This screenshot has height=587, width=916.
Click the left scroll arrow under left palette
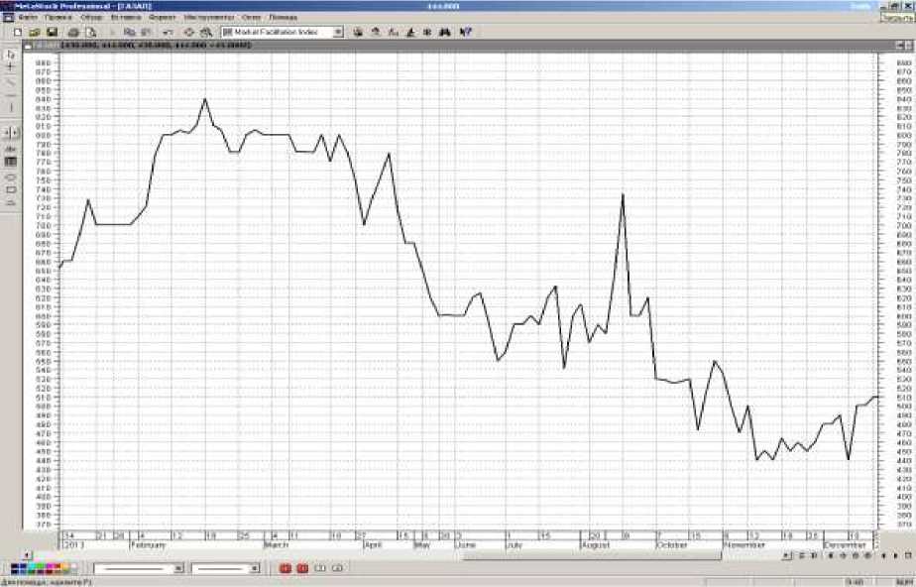tap(27, 555)
